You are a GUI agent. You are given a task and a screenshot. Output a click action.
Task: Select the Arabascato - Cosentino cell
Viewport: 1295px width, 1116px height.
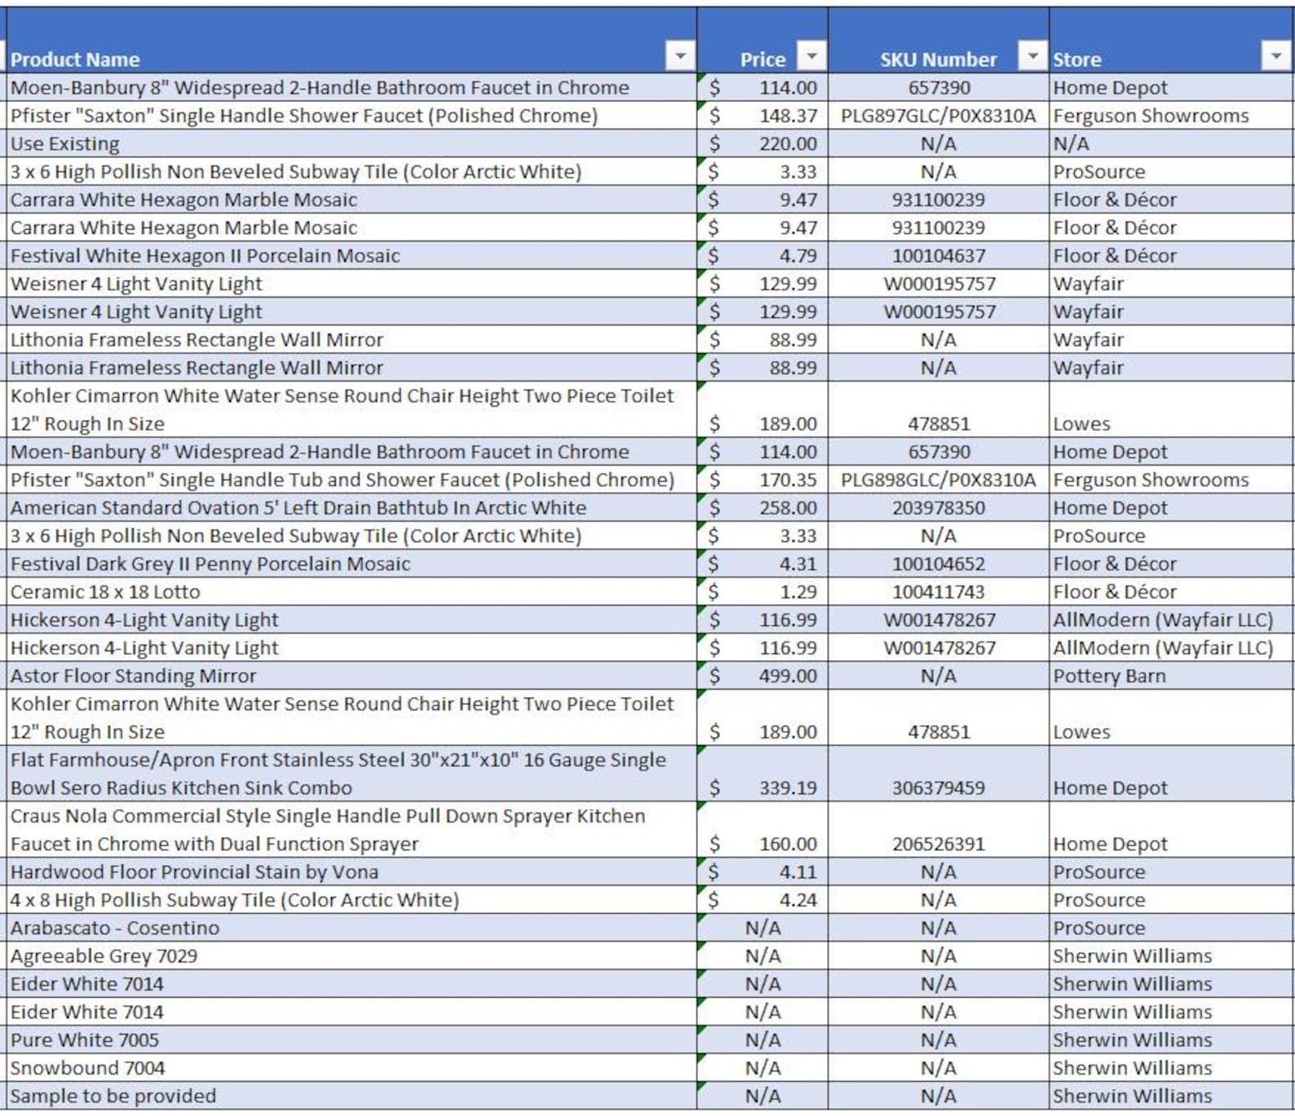coord(351,928)
